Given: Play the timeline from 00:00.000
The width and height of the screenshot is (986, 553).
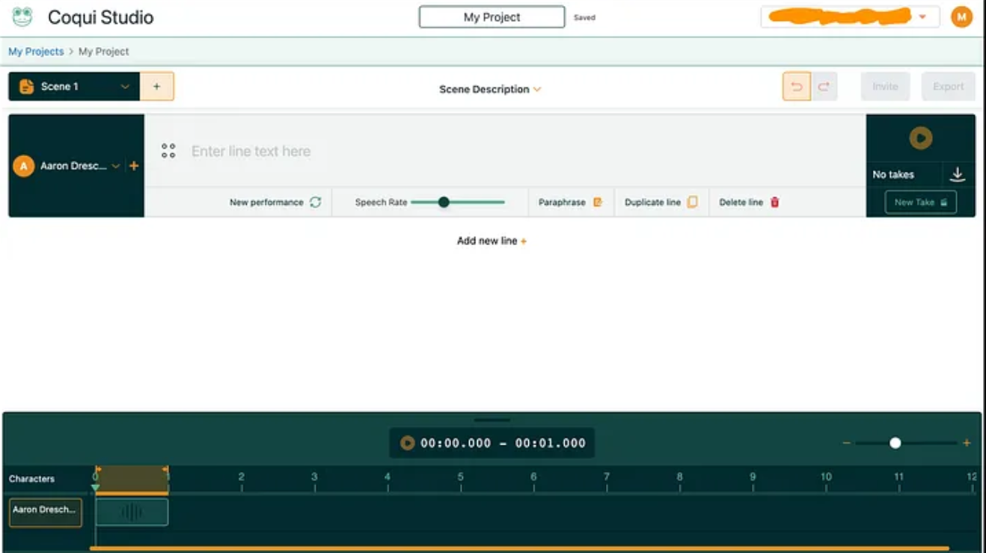Looking at the screenshot, I should 407,443.
